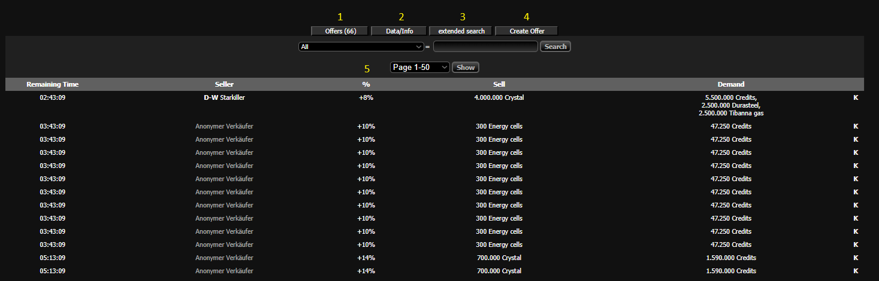This screenshot has width=879, height=281.
Task: Click K icon on first 700.000 Crystal offer
Action: 856,258
